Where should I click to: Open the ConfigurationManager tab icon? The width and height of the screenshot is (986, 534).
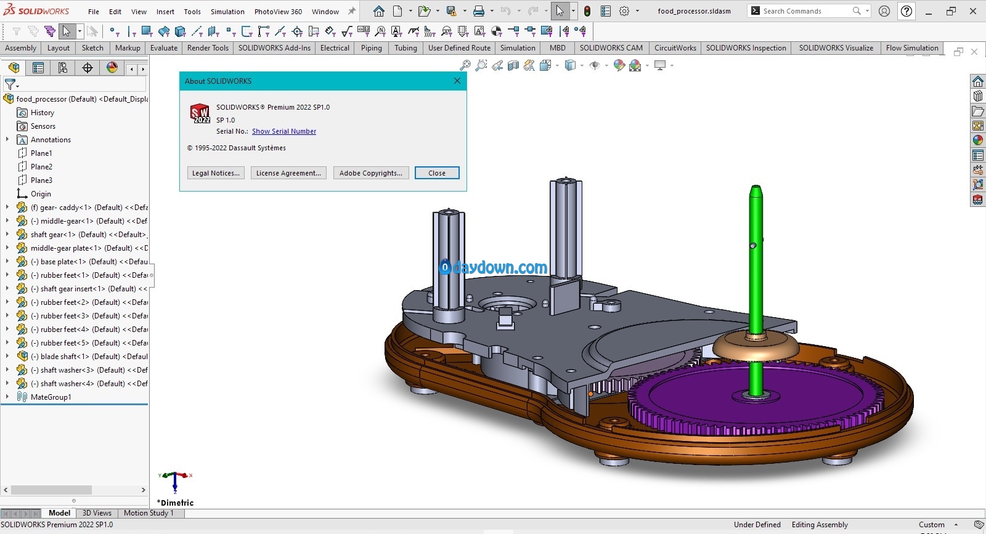(x=63, y=68)
